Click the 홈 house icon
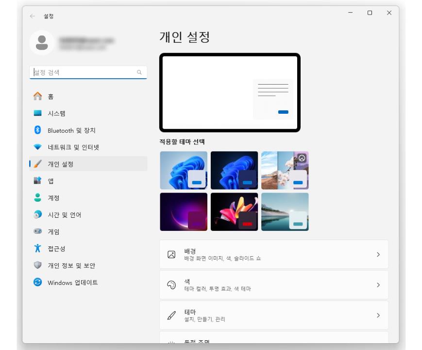422x350 pixels. (x=38, y=96)
